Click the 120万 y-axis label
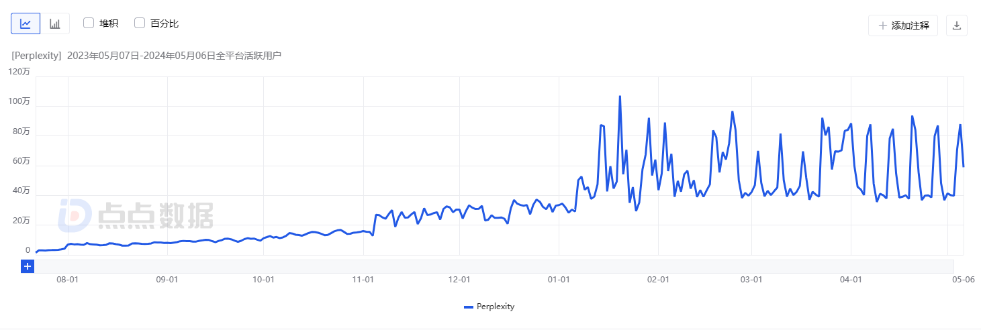981x330 pixels. pos(19,71)
